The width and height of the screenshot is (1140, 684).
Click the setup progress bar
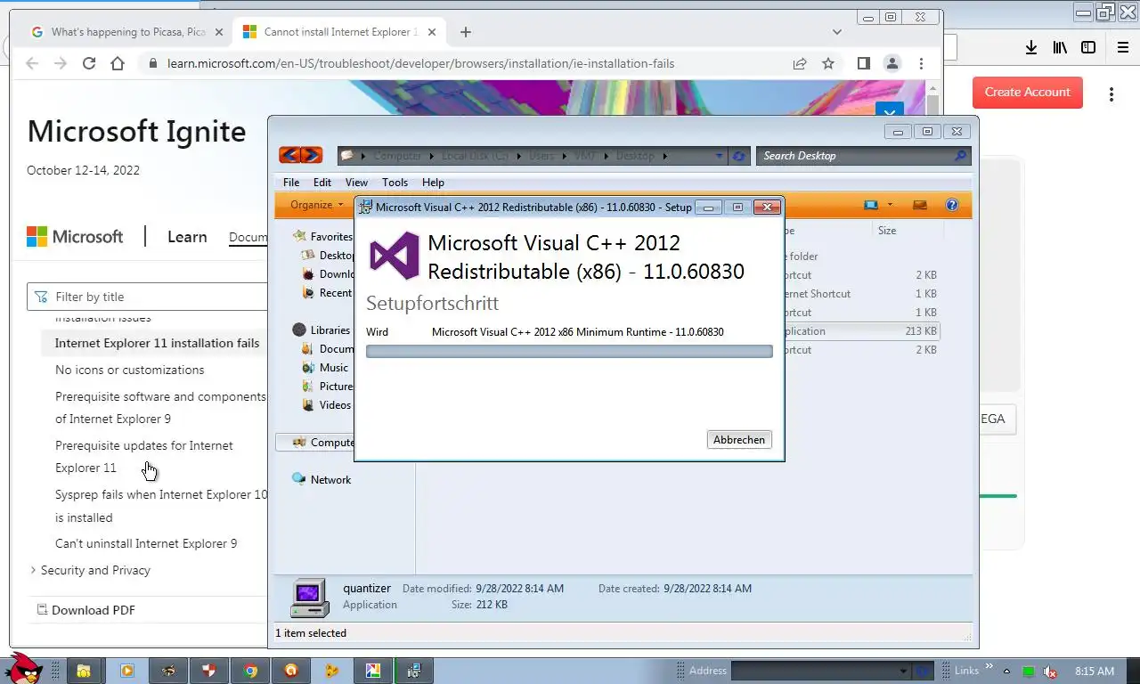(569, 352)
